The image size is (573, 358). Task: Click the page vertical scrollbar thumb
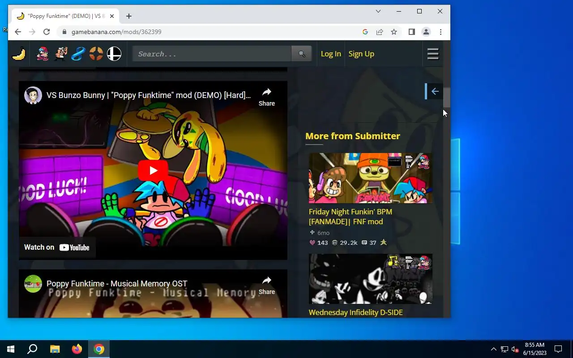(446, 98)
